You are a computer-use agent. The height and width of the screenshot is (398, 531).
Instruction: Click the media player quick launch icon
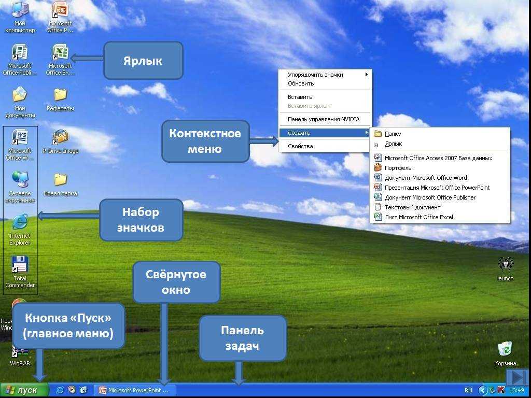[x=72, y=390]
